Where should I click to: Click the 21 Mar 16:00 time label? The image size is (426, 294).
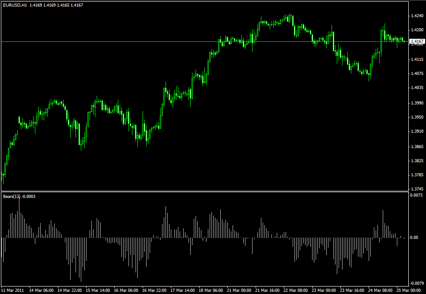tap(268, 290)
